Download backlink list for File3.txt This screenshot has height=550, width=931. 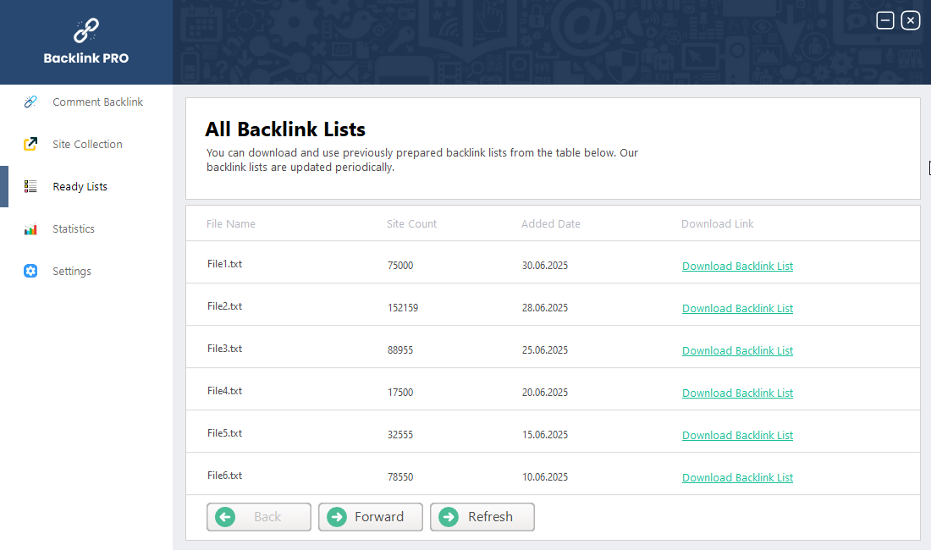coord(737,351)
